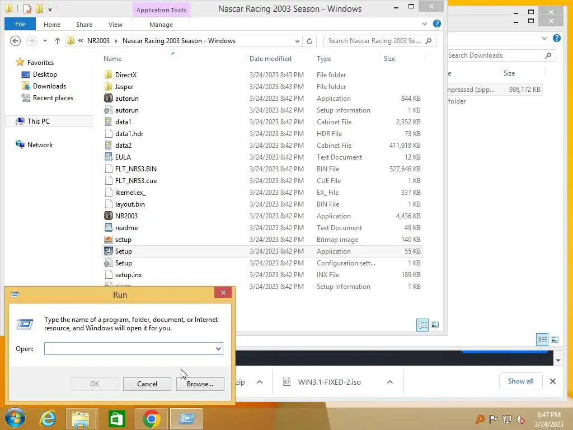Select the setup.inx file name
The height and width of the screenshot is (430, 573).
click(x=128, y=275)
